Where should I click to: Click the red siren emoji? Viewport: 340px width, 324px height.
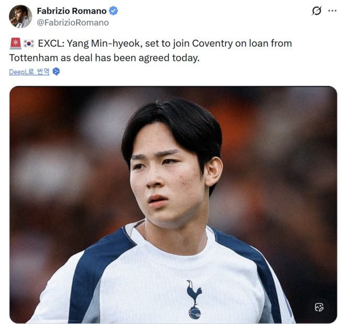(x=15, y=43)
